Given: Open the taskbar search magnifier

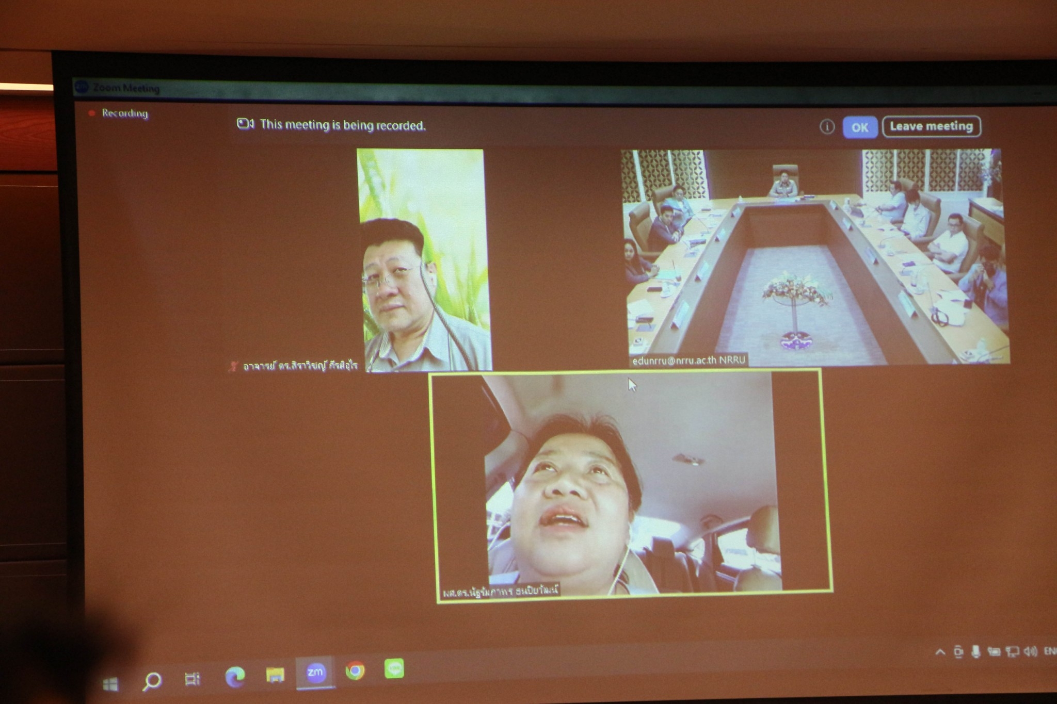Looking at the screenshot, I should click(152, 681).
